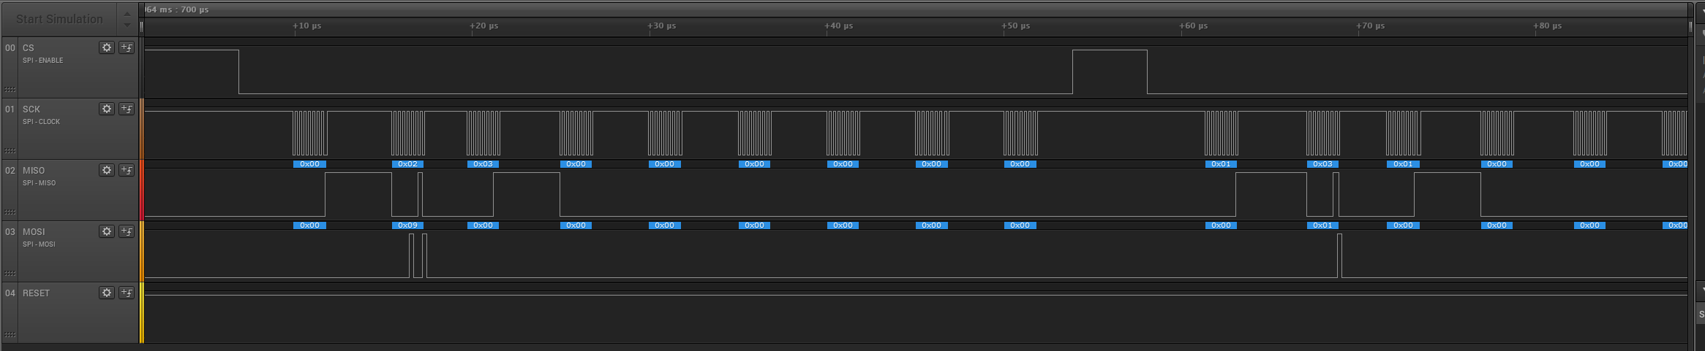Grab the CS channel drag handle dots
The height and width of the screenshot is (351, 1705).
(x=10, y=90)
